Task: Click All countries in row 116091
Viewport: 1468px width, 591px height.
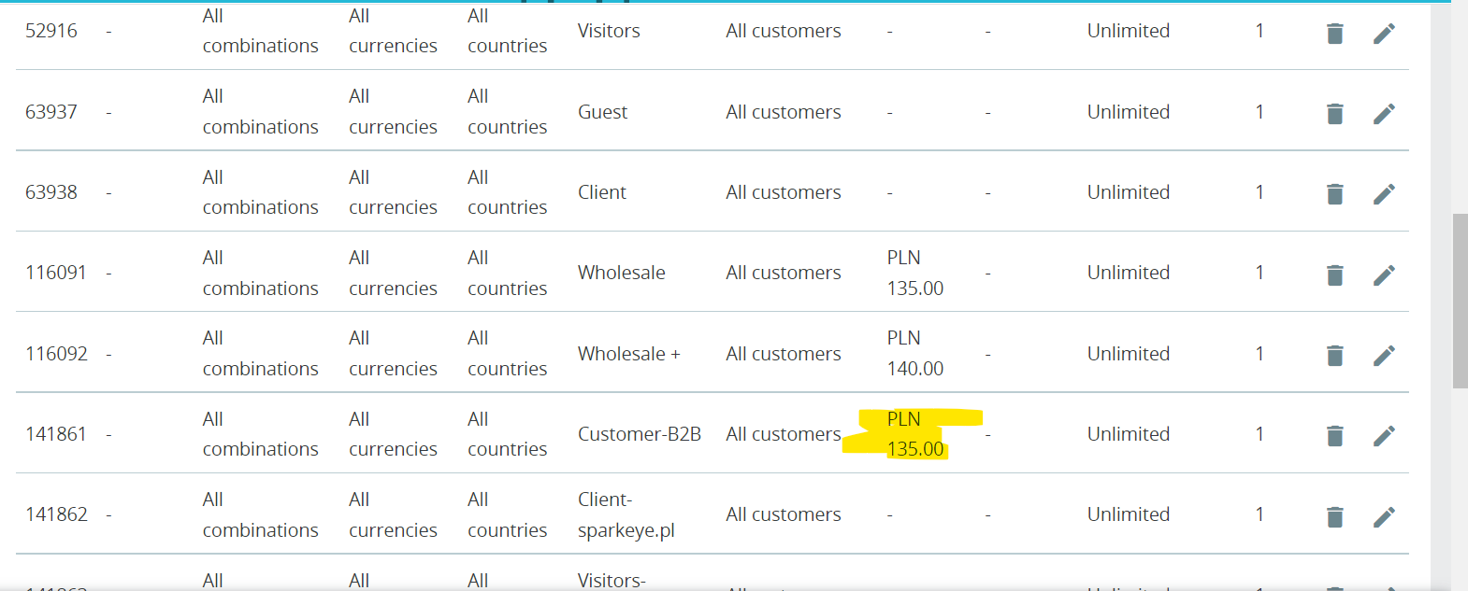Action: point(507,273)
